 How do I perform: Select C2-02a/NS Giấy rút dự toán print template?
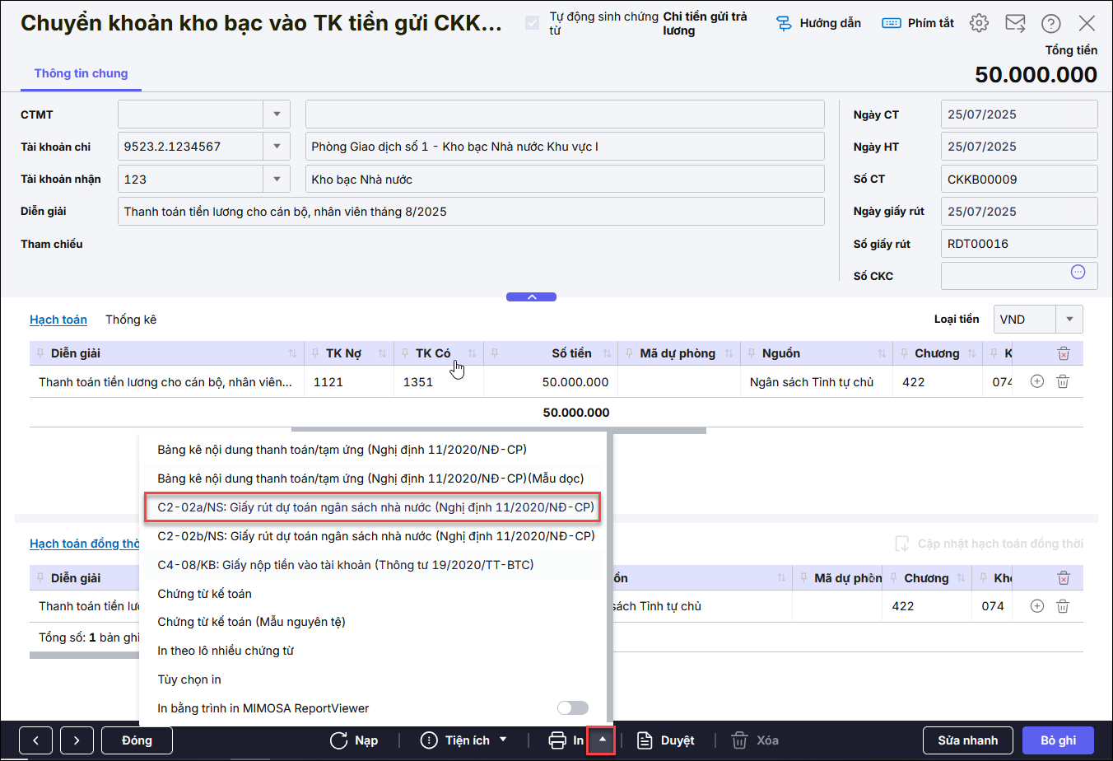click(x=375, y=507)
